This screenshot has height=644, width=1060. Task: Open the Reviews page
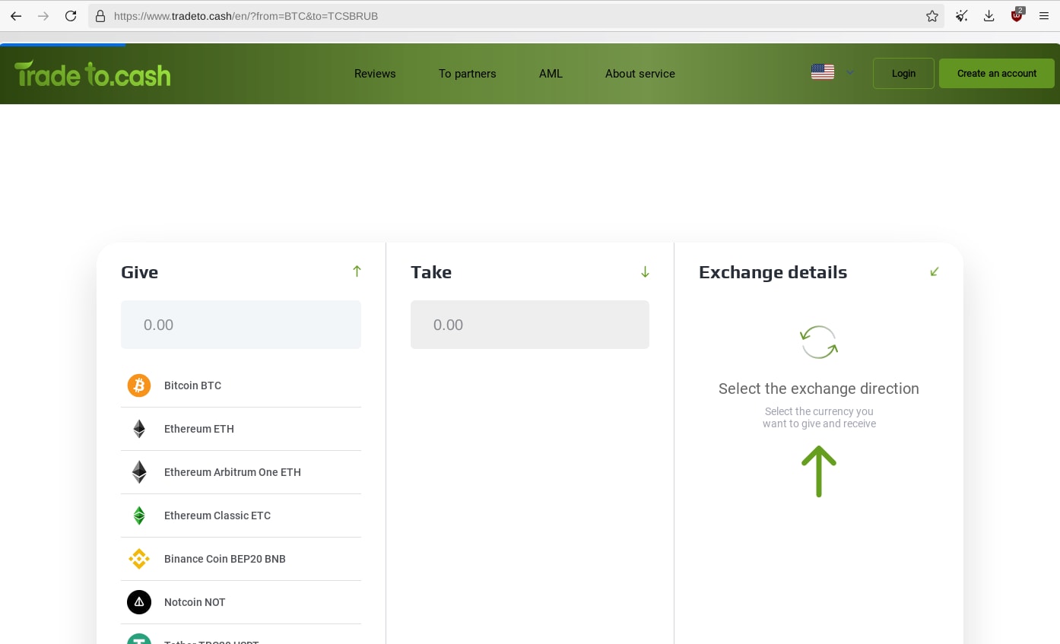pos(375,73)
